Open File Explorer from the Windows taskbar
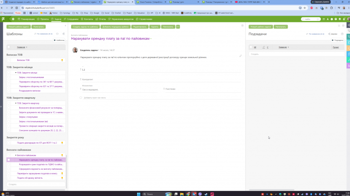Viewport: 350px width, 196px height. pos(182,194)
